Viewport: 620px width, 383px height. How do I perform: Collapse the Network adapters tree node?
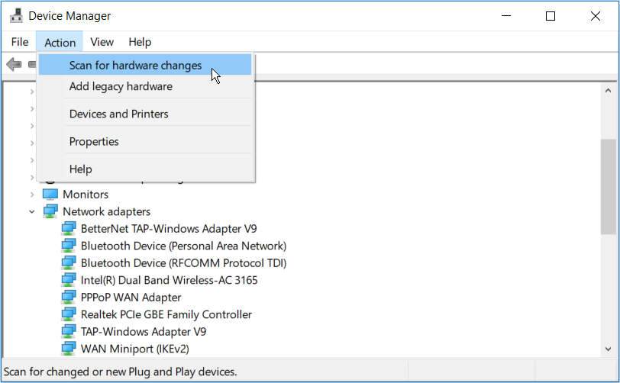point(32,211)
